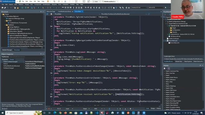Switch to Structure bottom tab
205x115 pixels.
tap(17, 50)
